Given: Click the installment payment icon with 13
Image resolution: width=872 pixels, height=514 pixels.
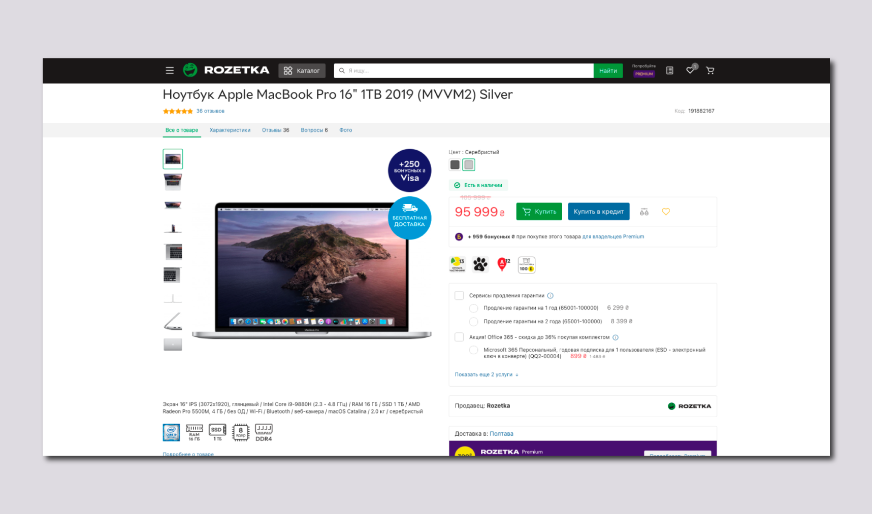Looking at the screenshot, I should pyautogui.click(x=457, y=265).
